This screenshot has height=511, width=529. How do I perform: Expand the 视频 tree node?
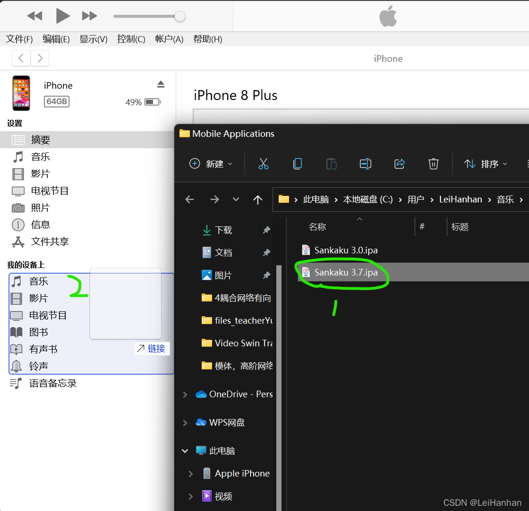tap(191, 496)
